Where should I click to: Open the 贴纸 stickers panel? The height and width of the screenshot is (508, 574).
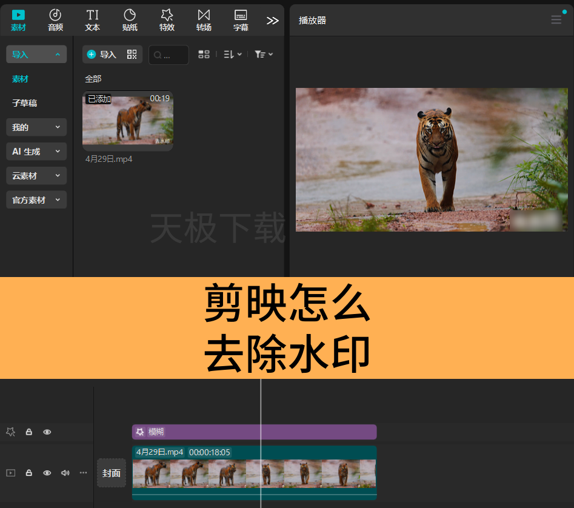(130, 20)
